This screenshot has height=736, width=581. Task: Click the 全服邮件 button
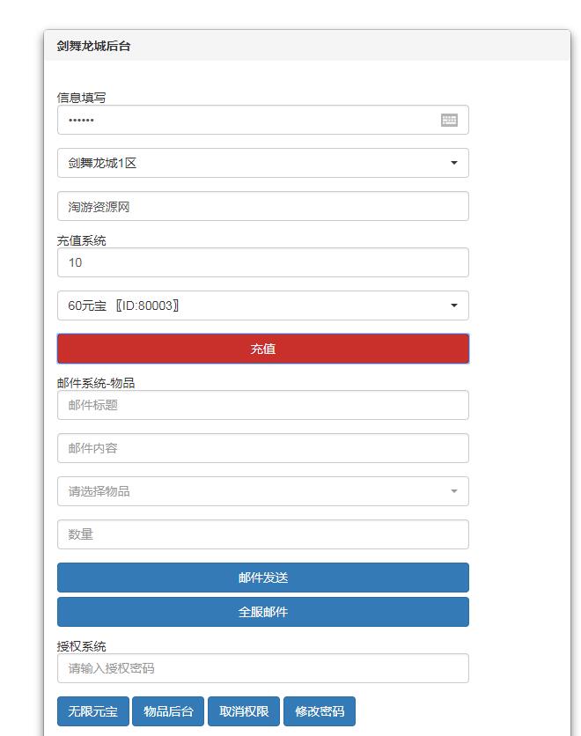[262, 612]
